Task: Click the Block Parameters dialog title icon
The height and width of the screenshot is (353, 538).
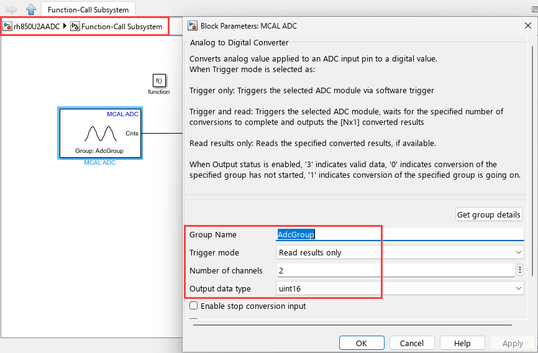Action: [x=193, y=26]
